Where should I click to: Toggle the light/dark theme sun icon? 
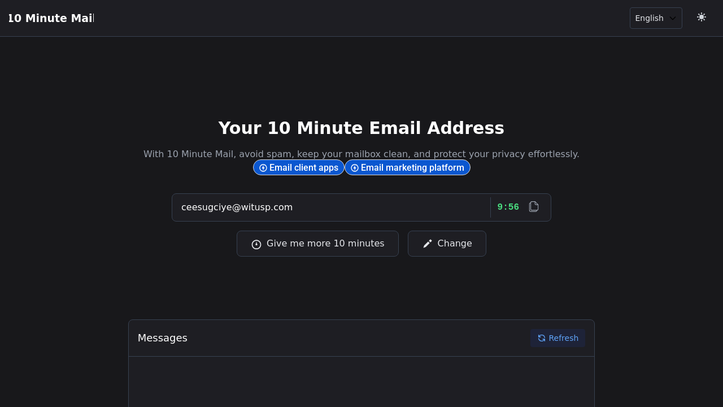click(701, 18)
